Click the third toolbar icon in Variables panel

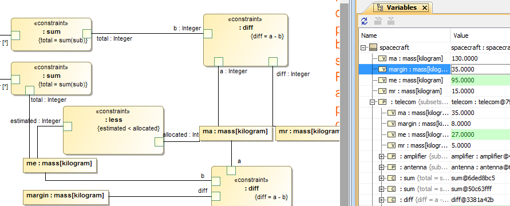pyautogui.click(x=390, y=21)
